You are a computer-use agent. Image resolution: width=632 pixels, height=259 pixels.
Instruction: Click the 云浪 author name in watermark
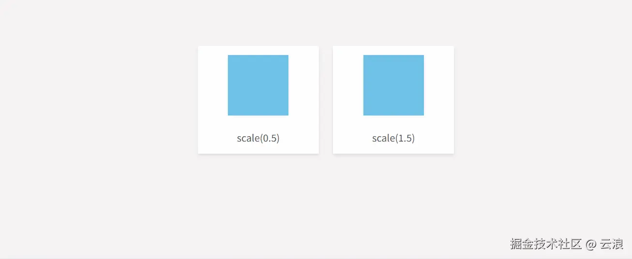click(612, 244)
